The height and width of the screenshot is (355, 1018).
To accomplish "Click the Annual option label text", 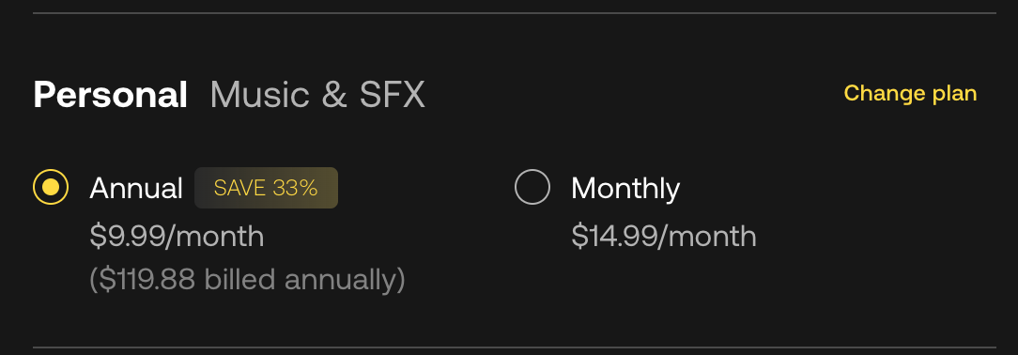I will click(136, 188).
